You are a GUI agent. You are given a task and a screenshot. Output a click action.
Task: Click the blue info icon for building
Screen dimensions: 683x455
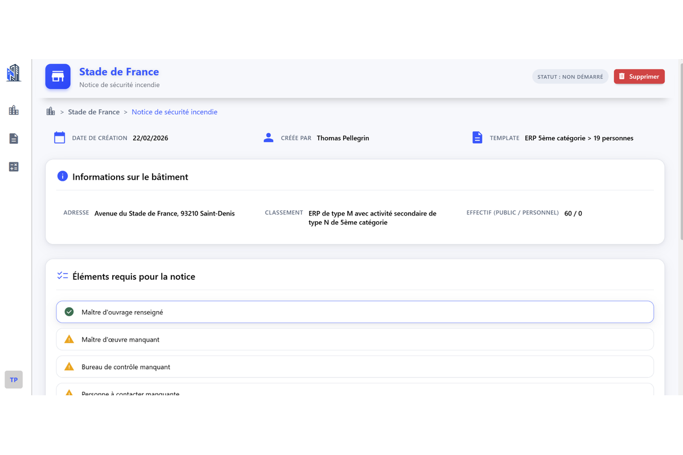click(x=63, y=176)
